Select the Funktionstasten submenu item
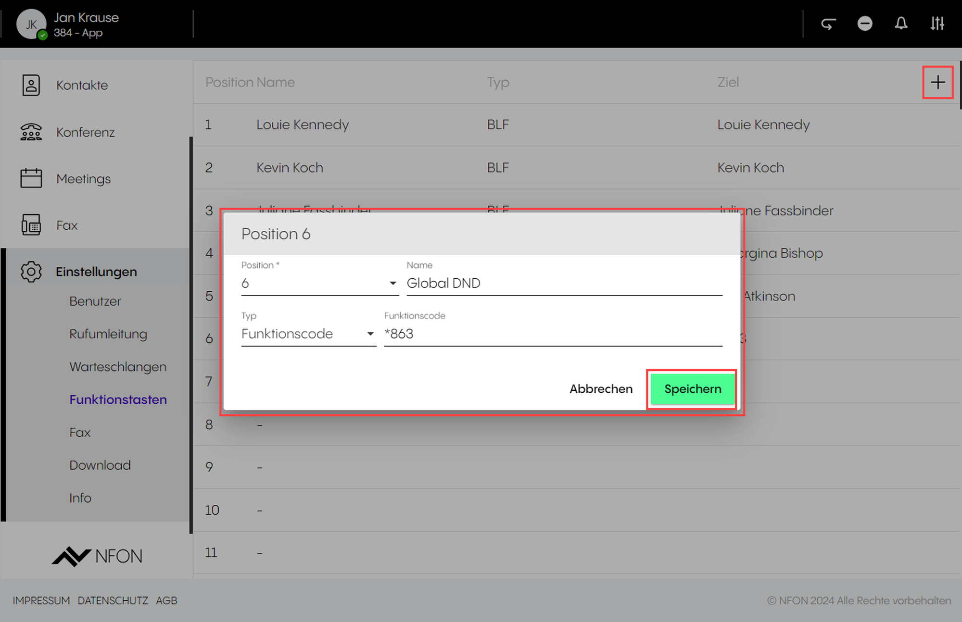 point(118,399)
